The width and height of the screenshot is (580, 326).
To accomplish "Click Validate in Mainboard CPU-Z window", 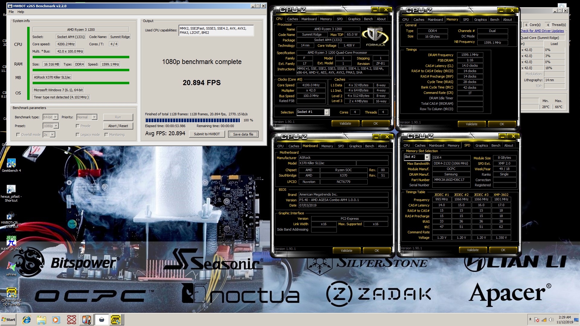I will coord(346,251).
